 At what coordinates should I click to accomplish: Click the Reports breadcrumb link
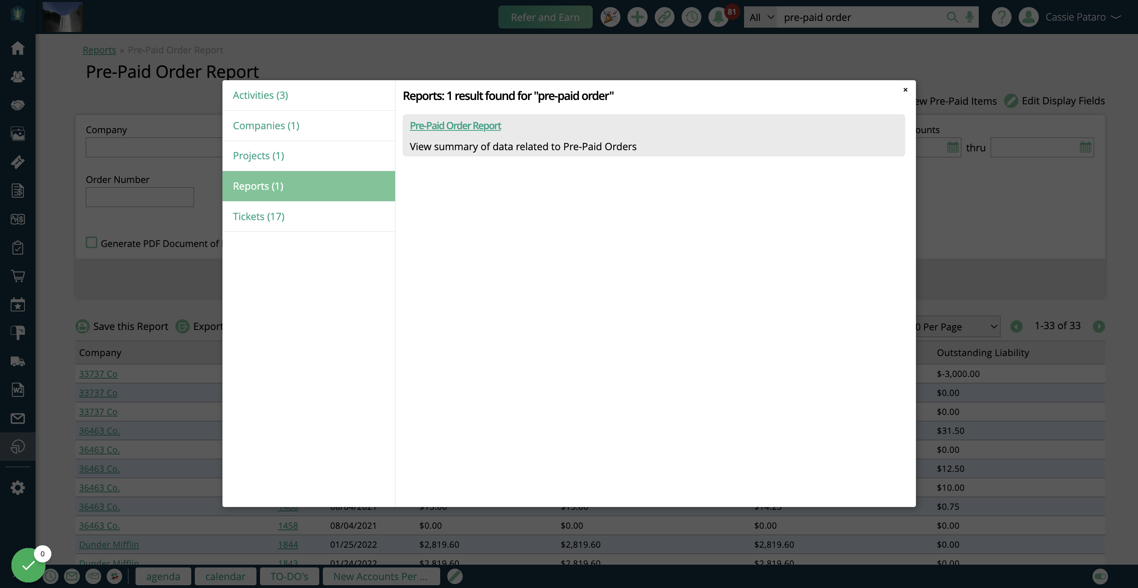[x=99, y=50]
